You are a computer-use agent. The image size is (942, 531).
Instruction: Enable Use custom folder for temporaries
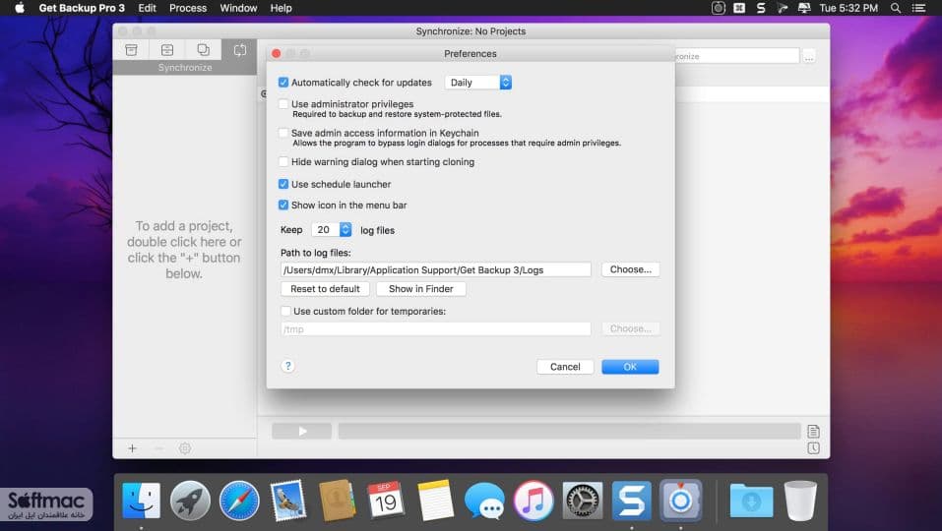tap(286, 311)
